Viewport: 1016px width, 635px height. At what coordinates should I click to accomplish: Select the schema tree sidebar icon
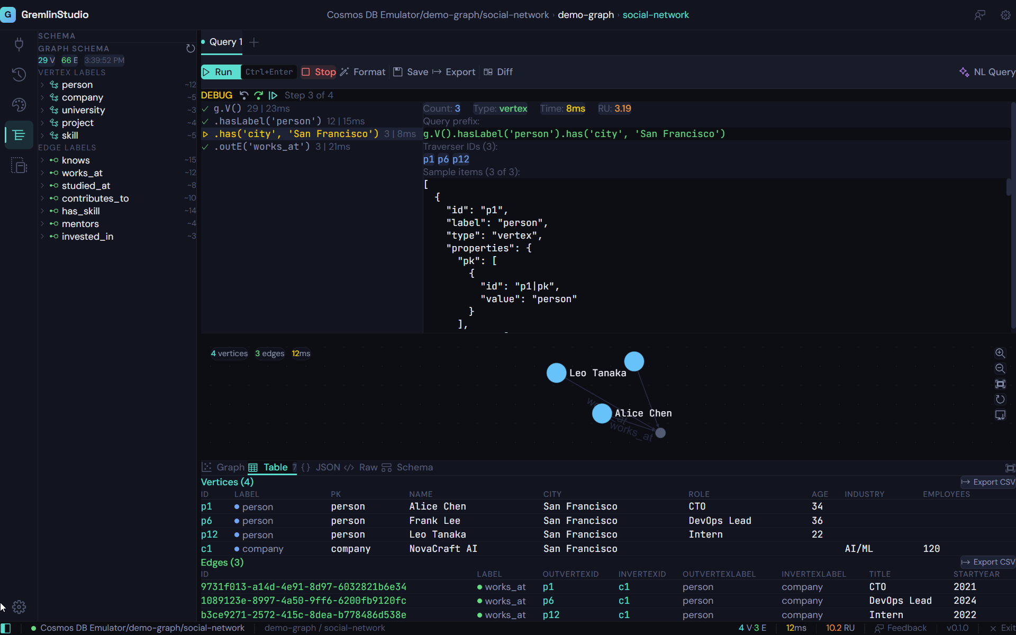(x=19, y=135)
